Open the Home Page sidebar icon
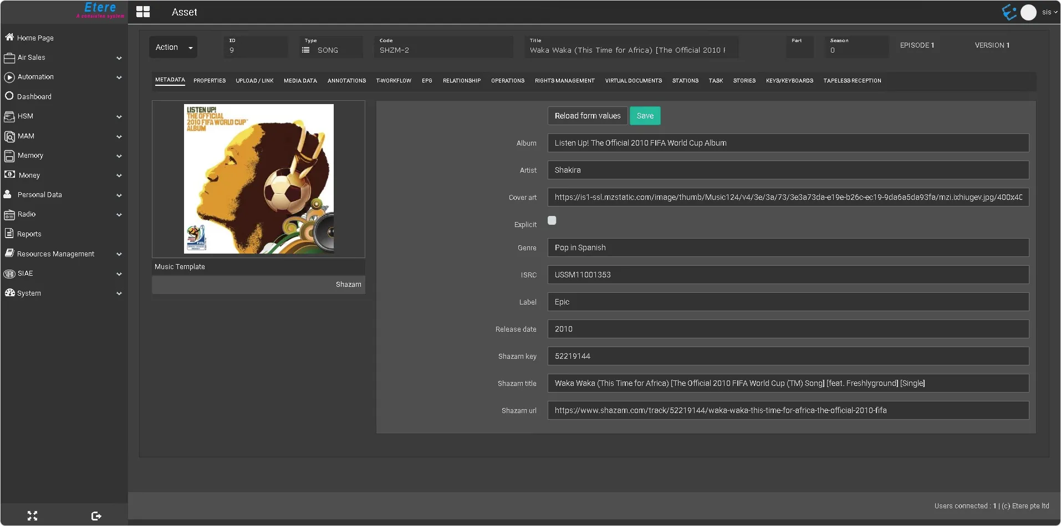The image size is (1061, 526). click(9, 37)
